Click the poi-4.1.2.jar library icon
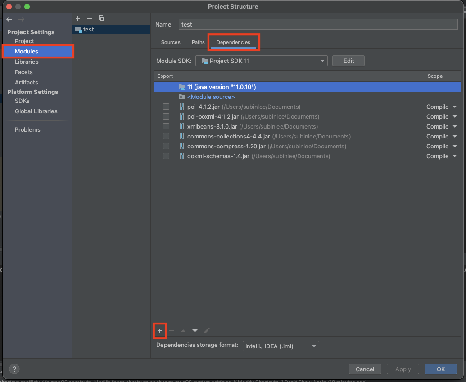 (181, 107)
